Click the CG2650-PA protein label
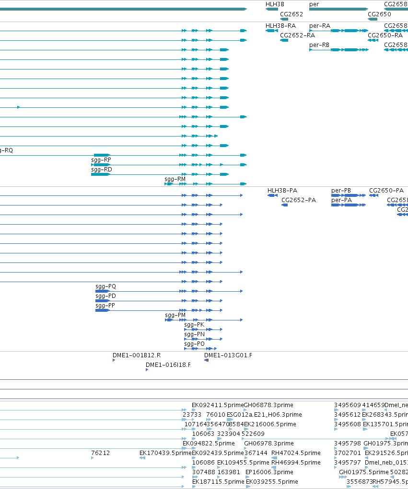 386,190
